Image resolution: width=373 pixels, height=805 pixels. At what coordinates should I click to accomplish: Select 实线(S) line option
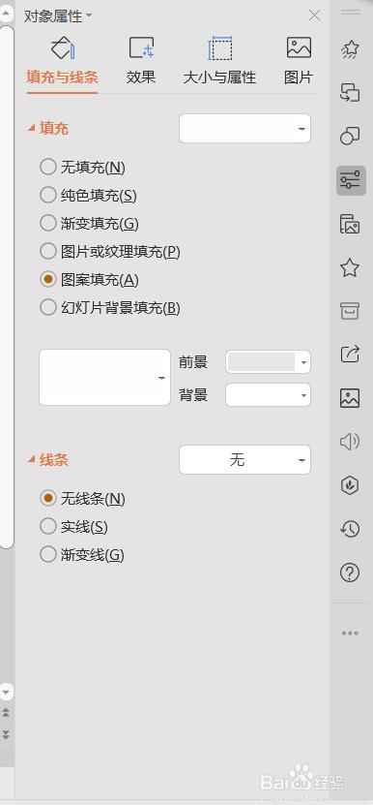click(73, 527)
